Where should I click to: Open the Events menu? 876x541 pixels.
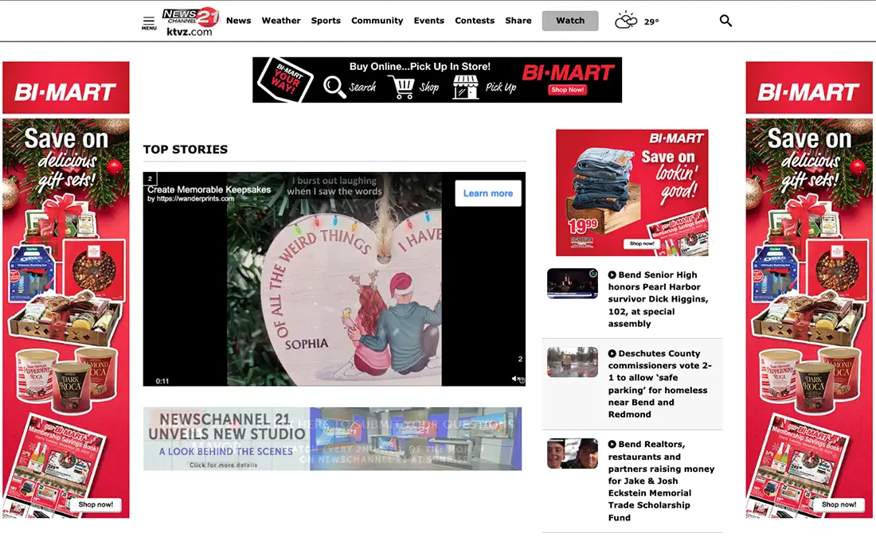pos(429,21)
